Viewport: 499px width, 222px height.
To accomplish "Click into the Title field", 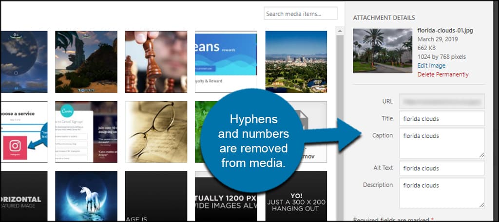I will tap(441, 119).
